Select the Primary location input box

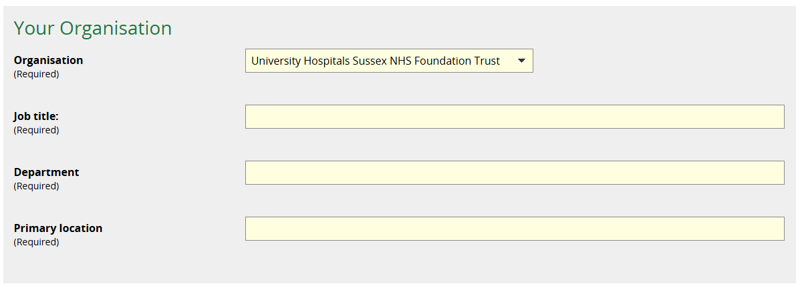(x=514, y=229)
